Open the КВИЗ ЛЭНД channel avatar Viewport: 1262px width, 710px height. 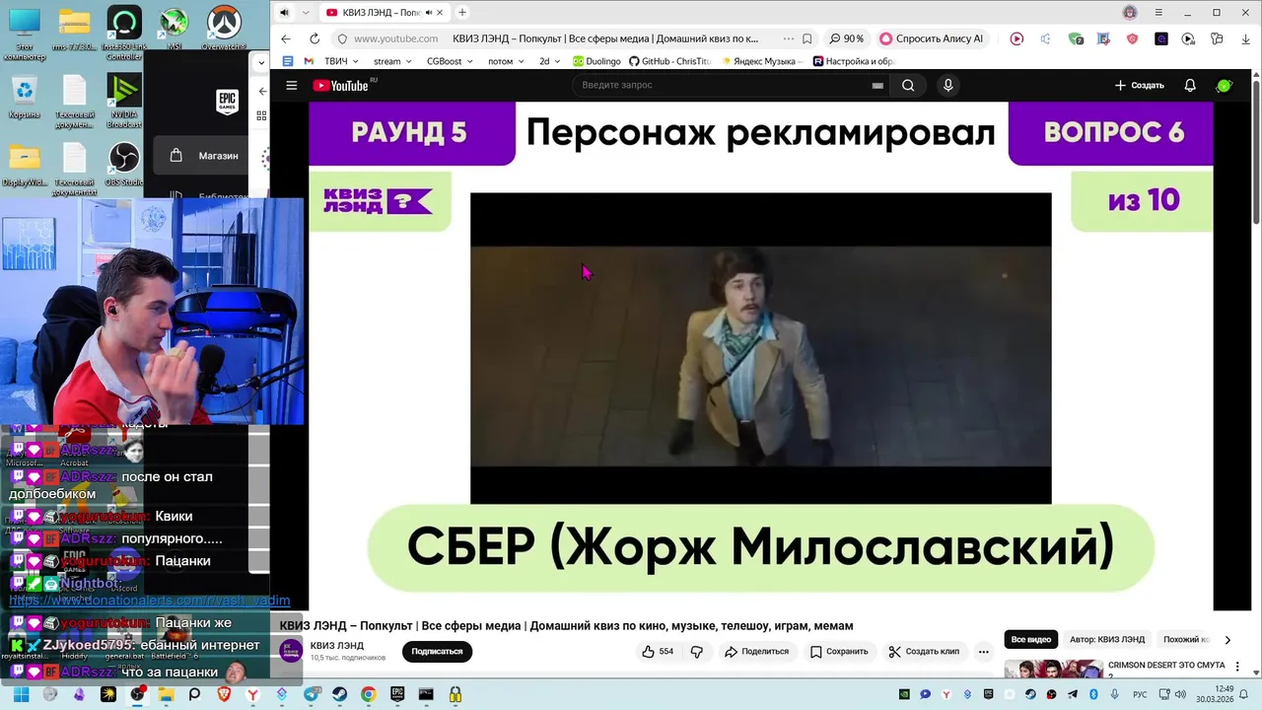pos(292,650)
